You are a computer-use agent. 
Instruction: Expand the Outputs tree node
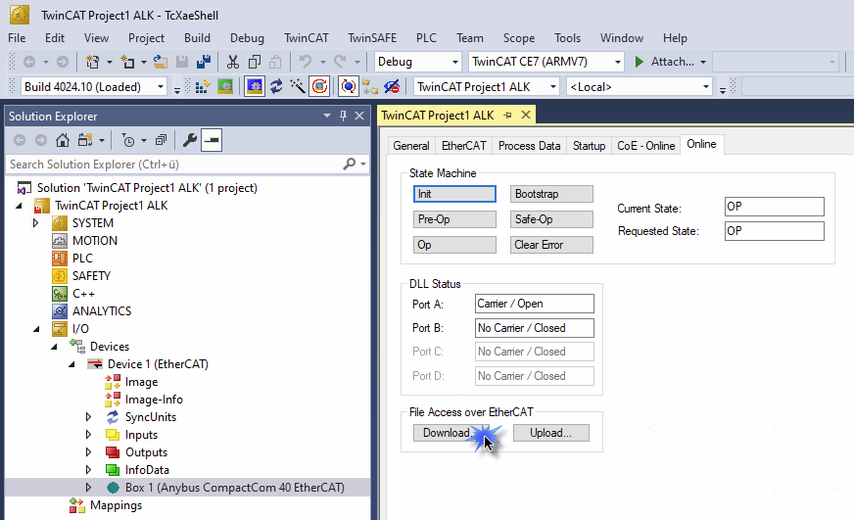coord(89,452)
